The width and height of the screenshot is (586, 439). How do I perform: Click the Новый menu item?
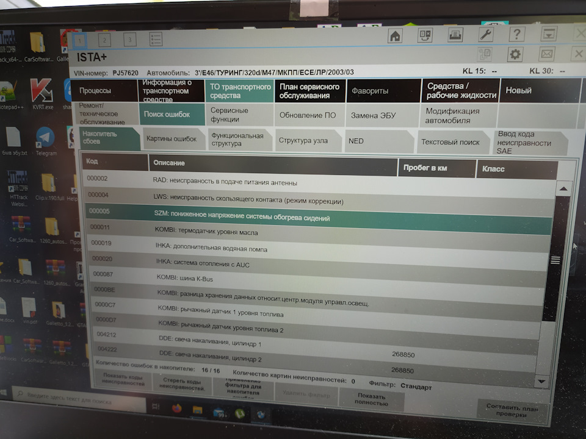(x=540, y=90)
